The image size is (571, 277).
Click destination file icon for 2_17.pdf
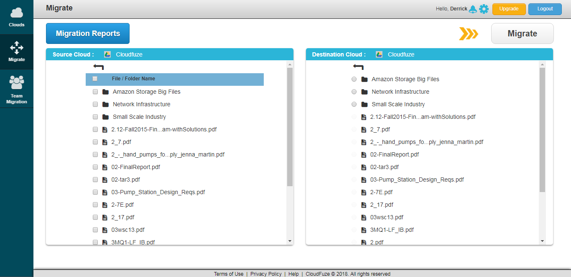tap(364, 205)
